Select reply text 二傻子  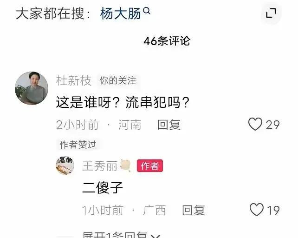pyautogui.click(x=103, y=188)
